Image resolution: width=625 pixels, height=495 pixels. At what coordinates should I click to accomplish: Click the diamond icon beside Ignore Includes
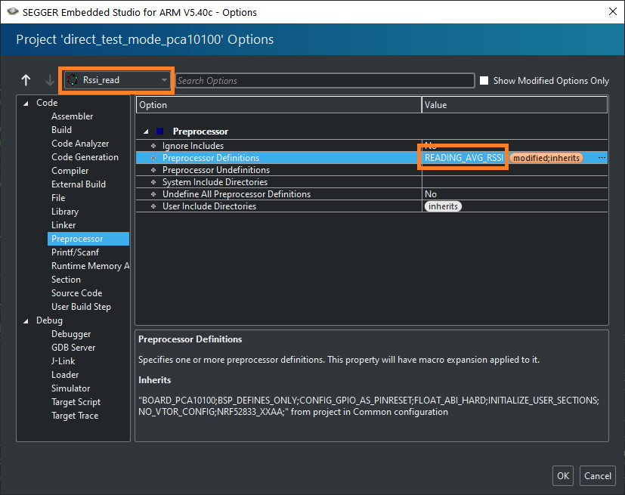[x=153, y=146]
